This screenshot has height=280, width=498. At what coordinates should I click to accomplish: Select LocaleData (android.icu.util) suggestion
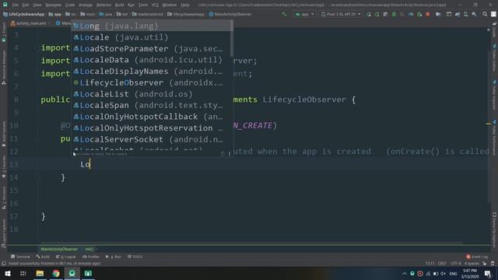[x=152, y=60]
